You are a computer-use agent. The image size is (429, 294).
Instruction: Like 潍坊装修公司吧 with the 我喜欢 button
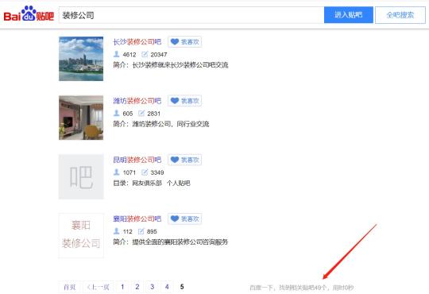pyautogui.click(x=184, y=101)
